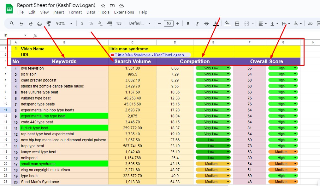Toggle strikethrough formatting
The height and width of the screenshot is (186, 320).
coord(206,24)
